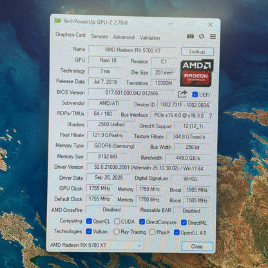This screenshot has height=268, width=268.
Task: Click the Bus Width value 256 bit
Action: pos(193,148)
